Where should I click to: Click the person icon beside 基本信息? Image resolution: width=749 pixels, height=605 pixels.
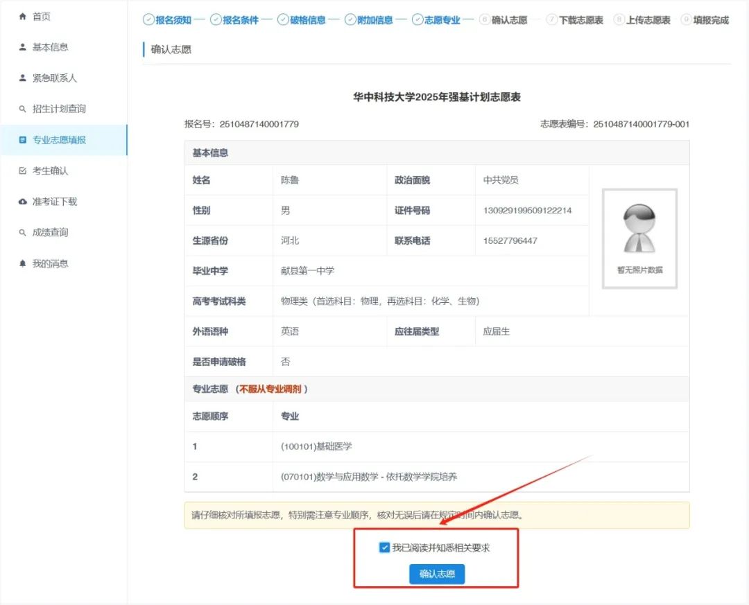(x=22, y=47)
